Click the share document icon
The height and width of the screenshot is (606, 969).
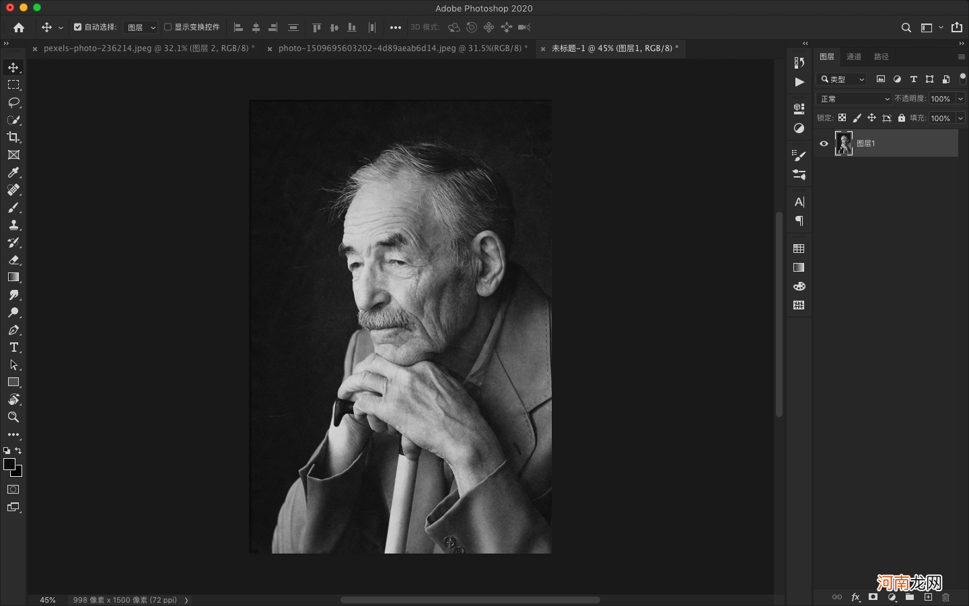tap(957, 28)
